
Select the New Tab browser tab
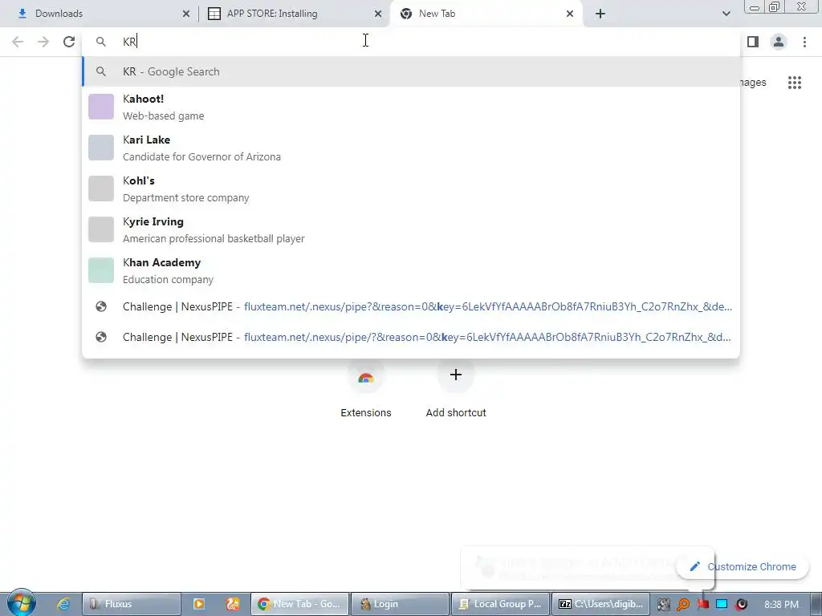click(486, 14)
